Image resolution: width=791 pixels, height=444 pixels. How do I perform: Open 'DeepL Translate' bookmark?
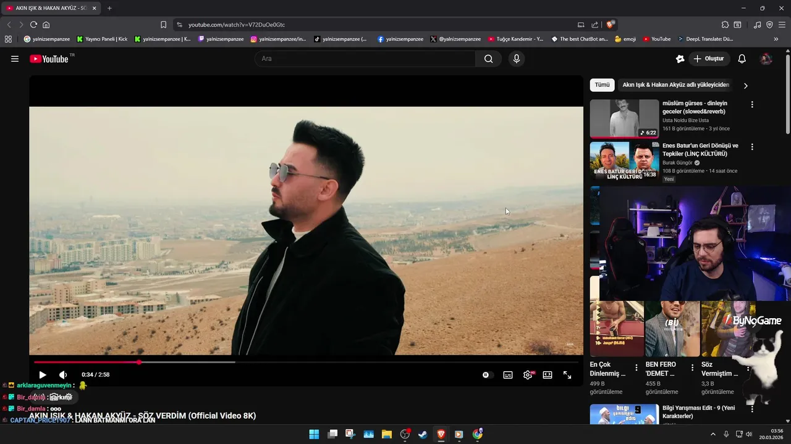[x=705, y=39]
